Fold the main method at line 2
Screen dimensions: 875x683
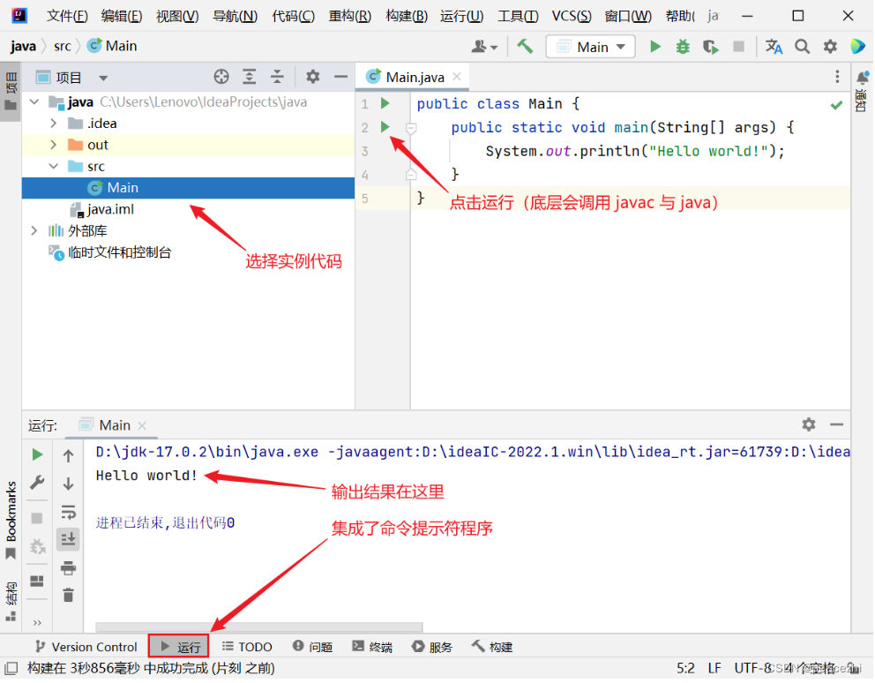click(411, 129)
